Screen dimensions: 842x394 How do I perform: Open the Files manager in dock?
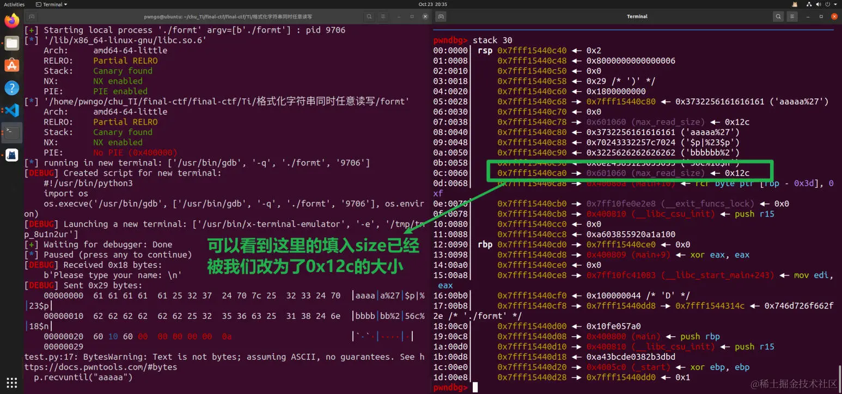tap(11, 44)
